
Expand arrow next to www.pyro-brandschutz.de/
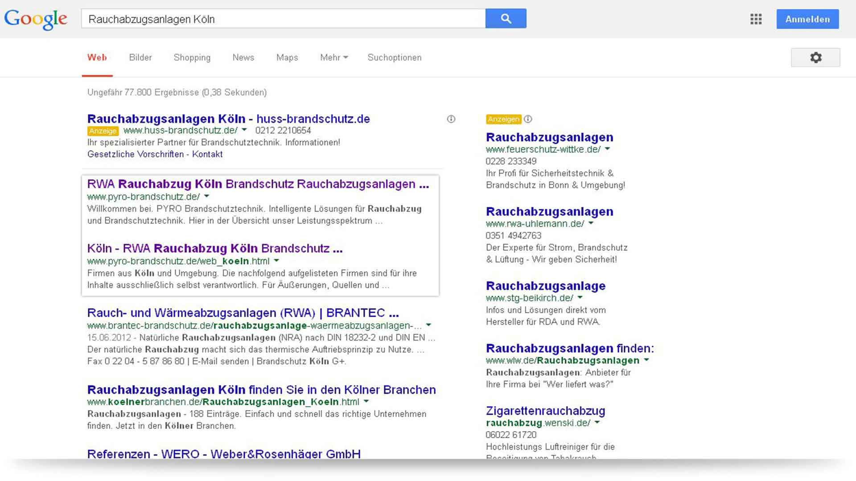206,196
